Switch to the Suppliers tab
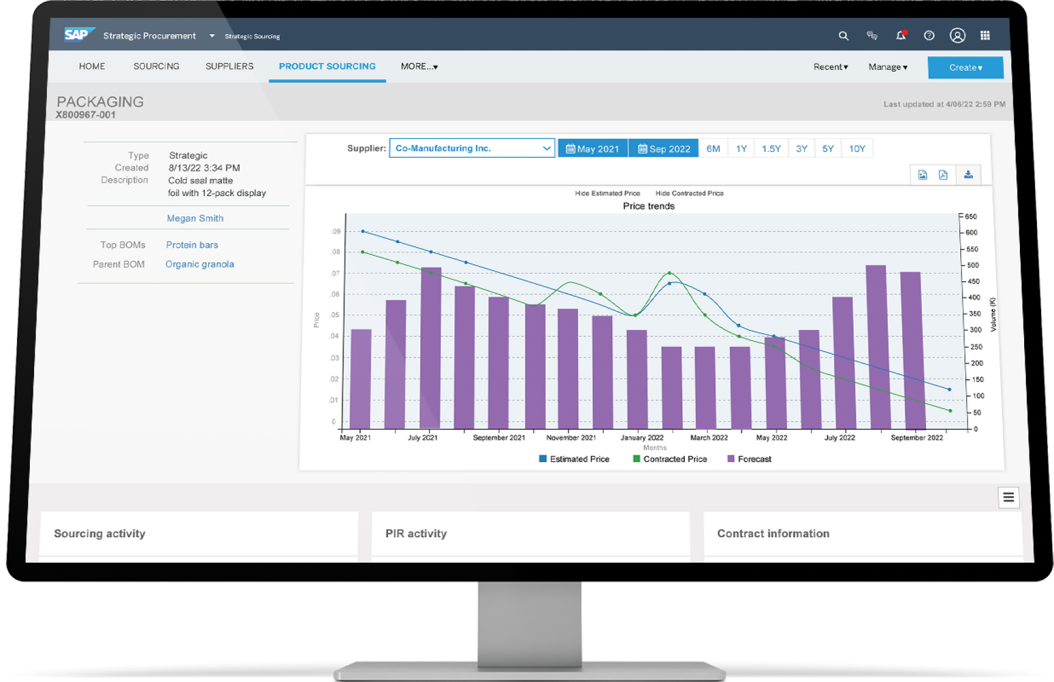This screenshot has width=1054, height=682. tap(229, 66)
